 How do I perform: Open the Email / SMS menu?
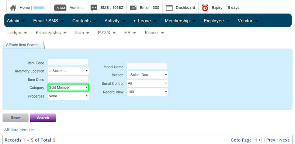[49, 21]
